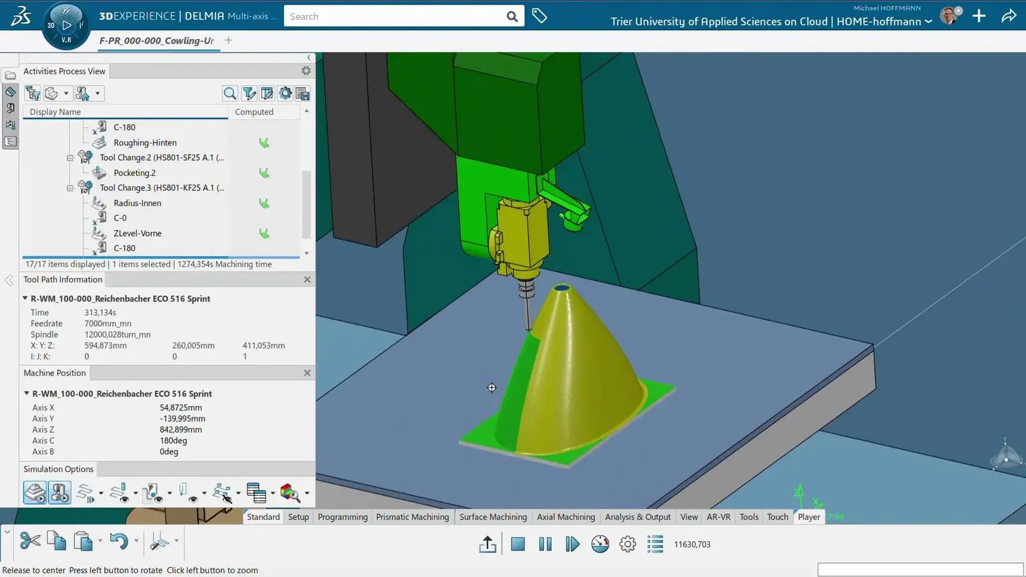Click the scissors cut icon

coord(29,542)
